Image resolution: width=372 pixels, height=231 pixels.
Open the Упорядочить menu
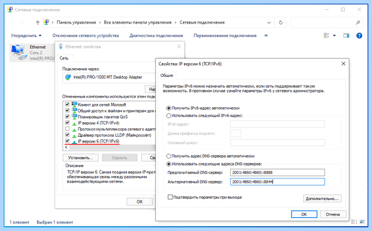pyautogui.click(x=26, y=35)
